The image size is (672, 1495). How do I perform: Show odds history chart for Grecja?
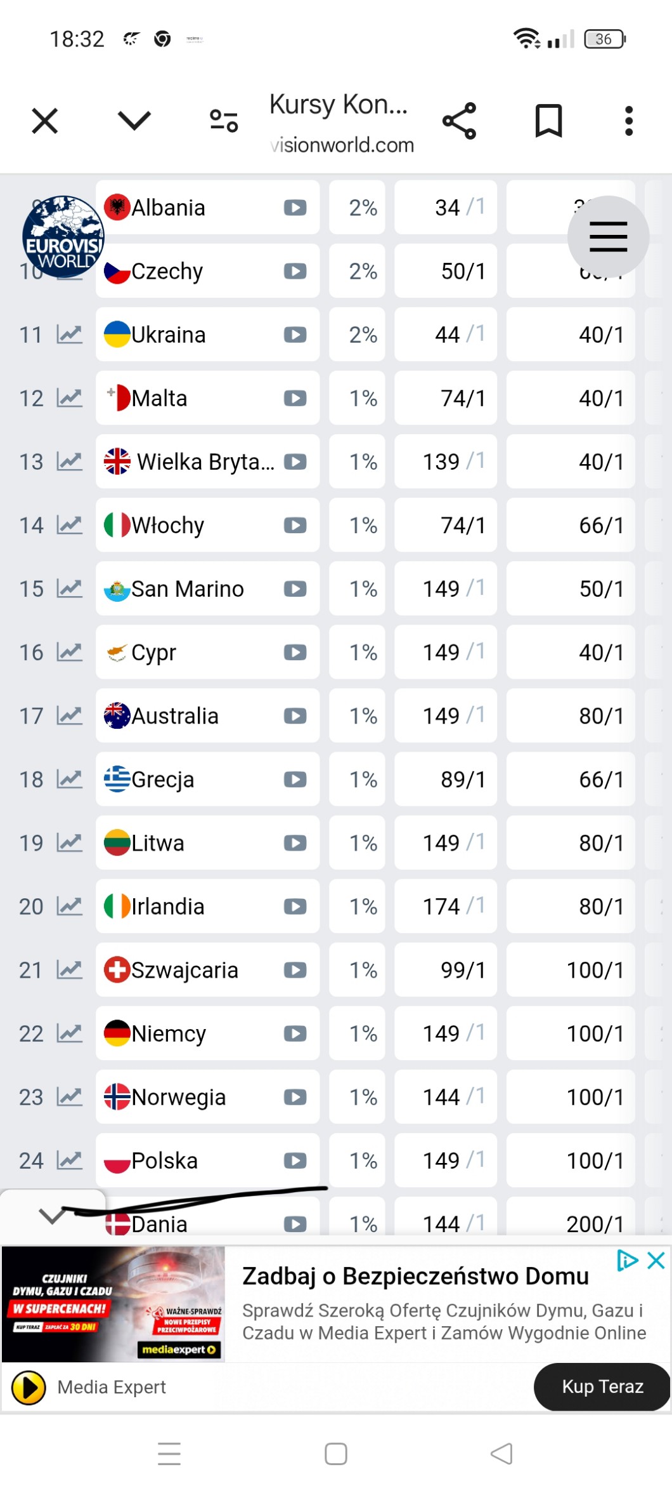coord(69,779)
